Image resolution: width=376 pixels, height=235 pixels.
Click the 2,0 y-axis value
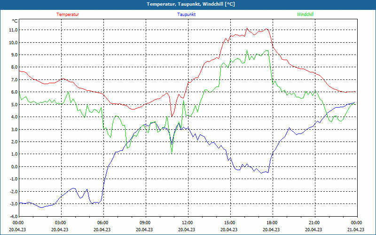[x=14, y=142]
